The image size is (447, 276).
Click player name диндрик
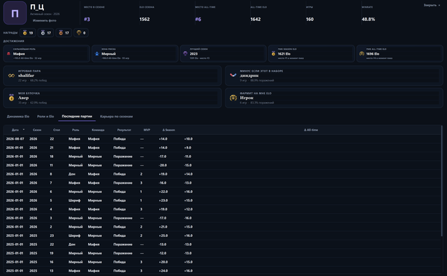(x=249, y=75)
